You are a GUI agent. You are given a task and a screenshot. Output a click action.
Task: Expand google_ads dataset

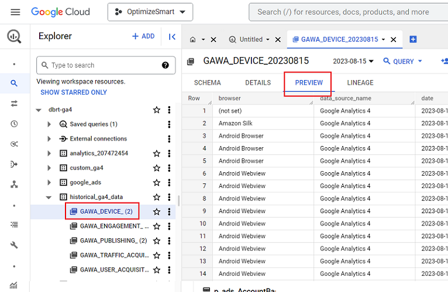click(x=49, y=182)
